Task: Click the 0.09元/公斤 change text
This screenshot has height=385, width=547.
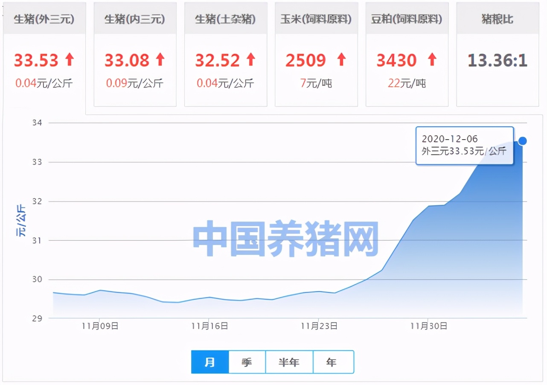Action: pyautogui.click(x=135, y=83)
